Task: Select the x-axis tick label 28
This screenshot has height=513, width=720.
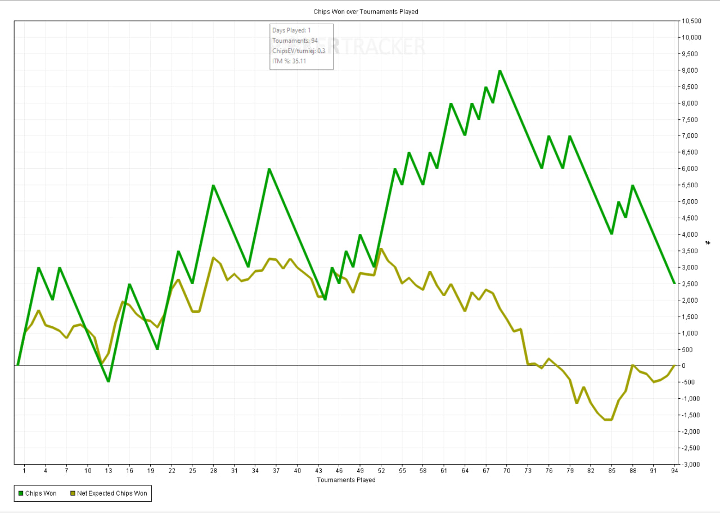Action: (x=213, y=471)
